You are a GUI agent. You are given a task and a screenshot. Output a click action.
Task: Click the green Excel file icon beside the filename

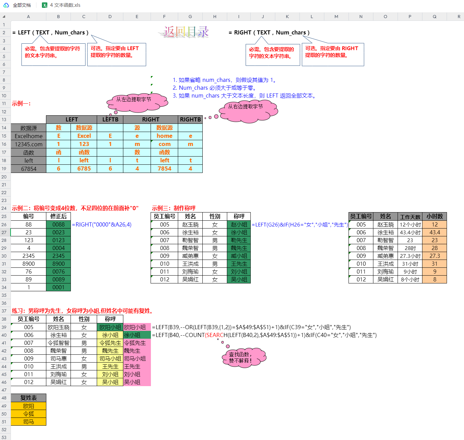(44, 5)
